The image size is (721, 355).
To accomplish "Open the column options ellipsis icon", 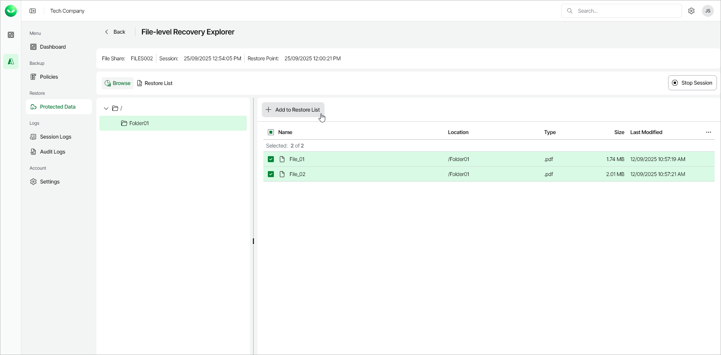I will tap(709, 132).
